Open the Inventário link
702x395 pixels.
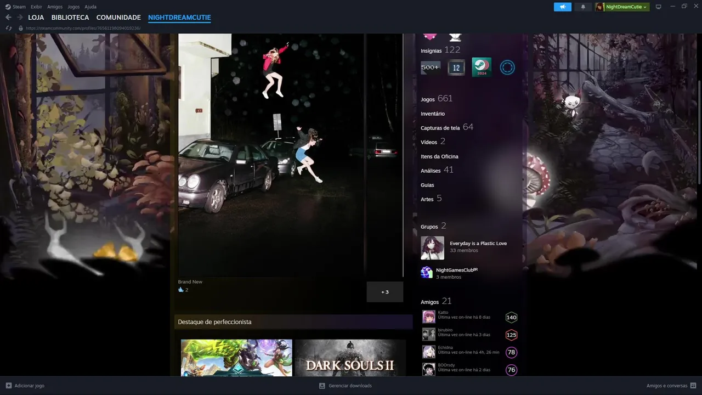tap(433, 114)
